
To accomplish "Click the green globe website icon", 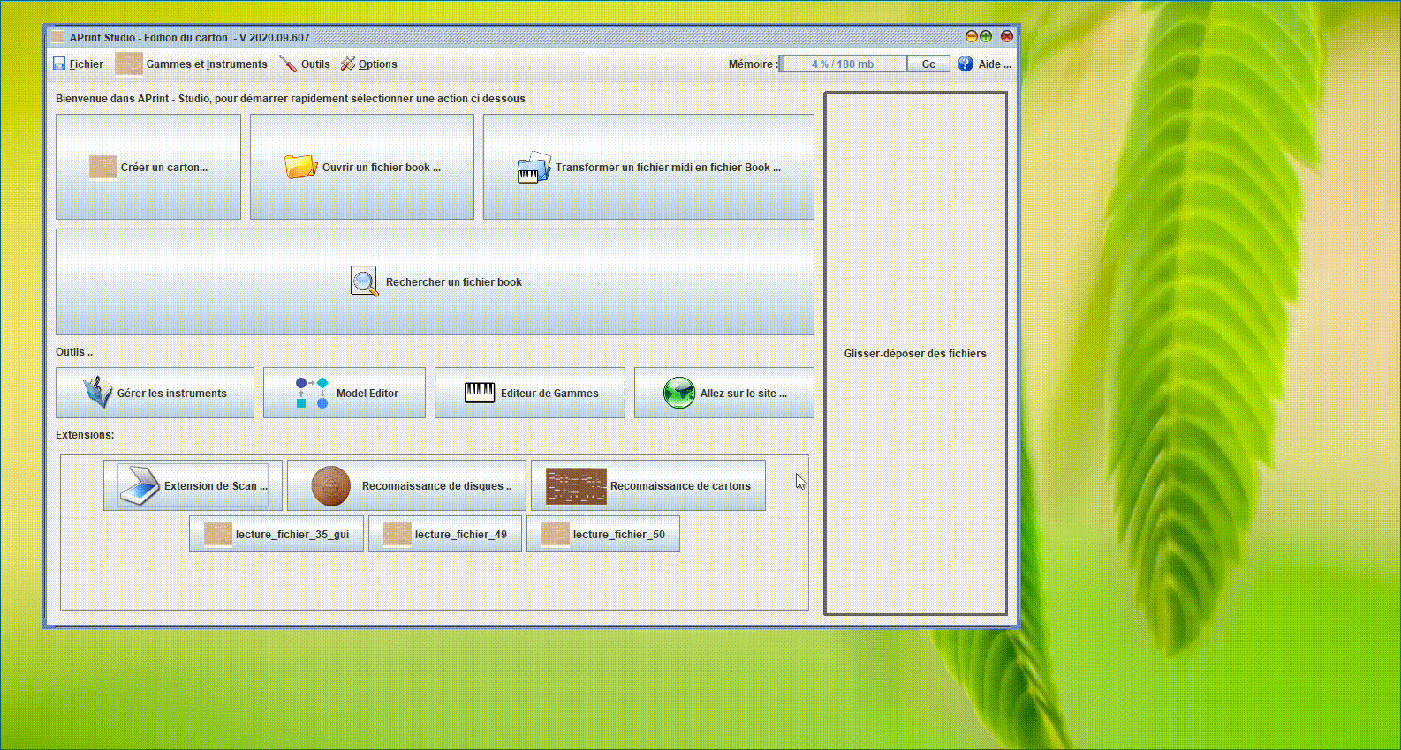I will pyautogui.click(x=679, y=393).
